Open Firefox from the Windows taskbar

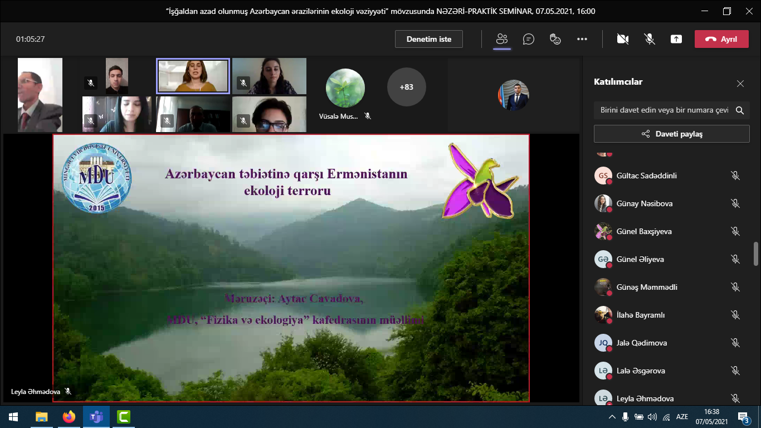(x=69, y=416)
